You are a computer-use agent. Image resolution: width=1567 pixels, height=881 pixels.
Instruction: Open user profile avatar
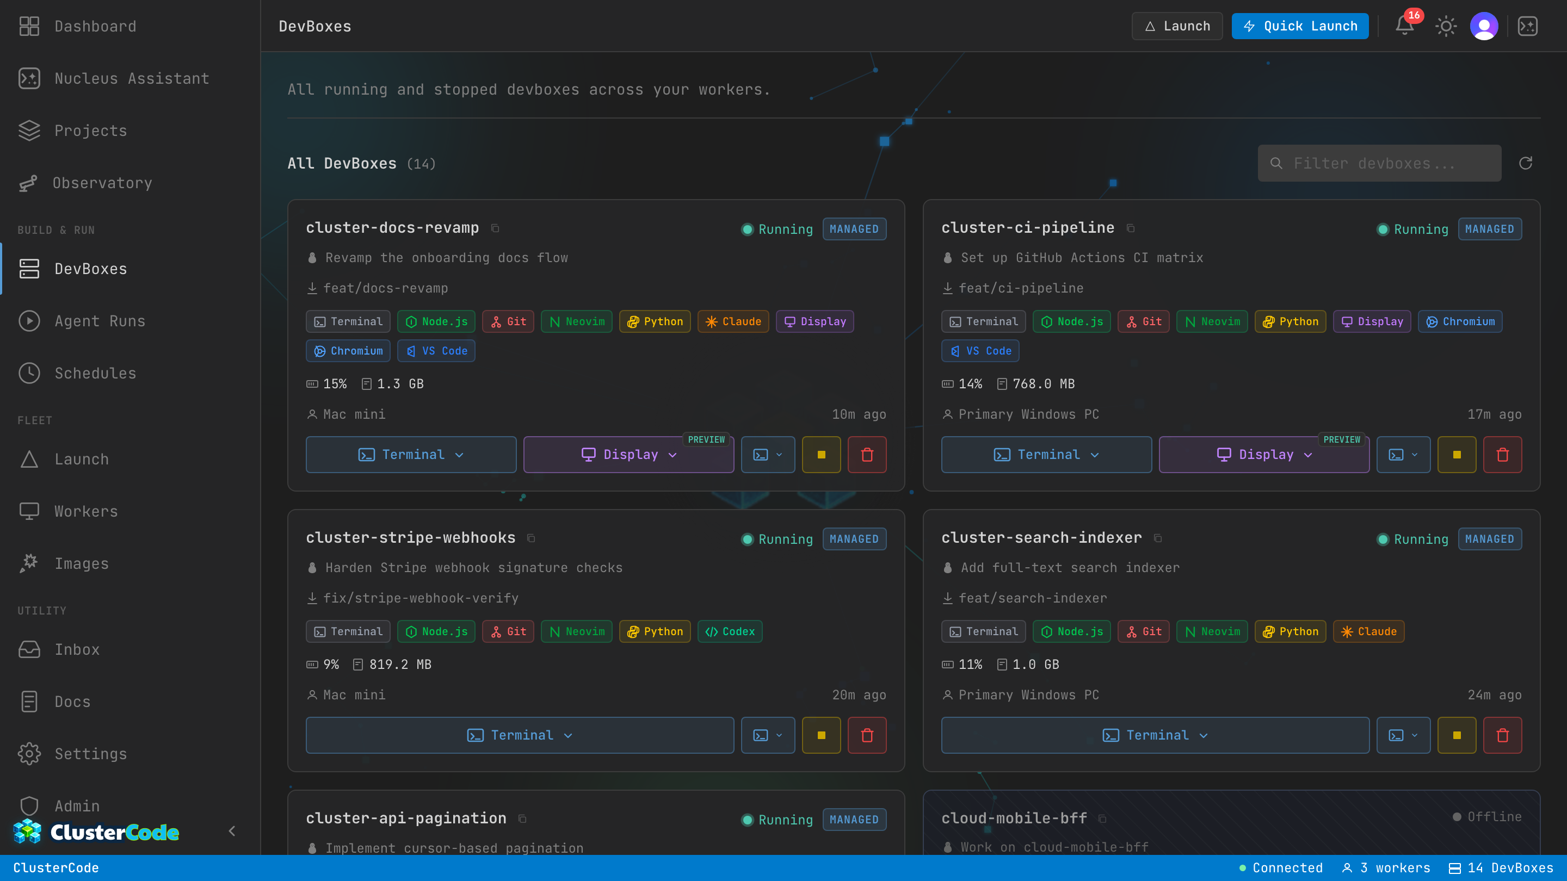pyautogui.click(x=1484, y=26)
